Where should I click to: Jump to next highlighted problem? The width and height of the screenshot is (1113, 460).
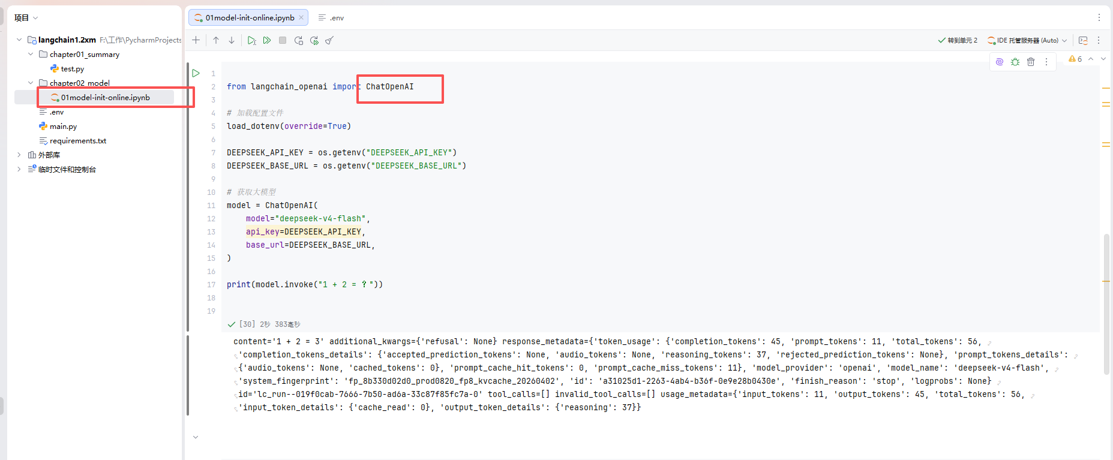(1103, 59)
